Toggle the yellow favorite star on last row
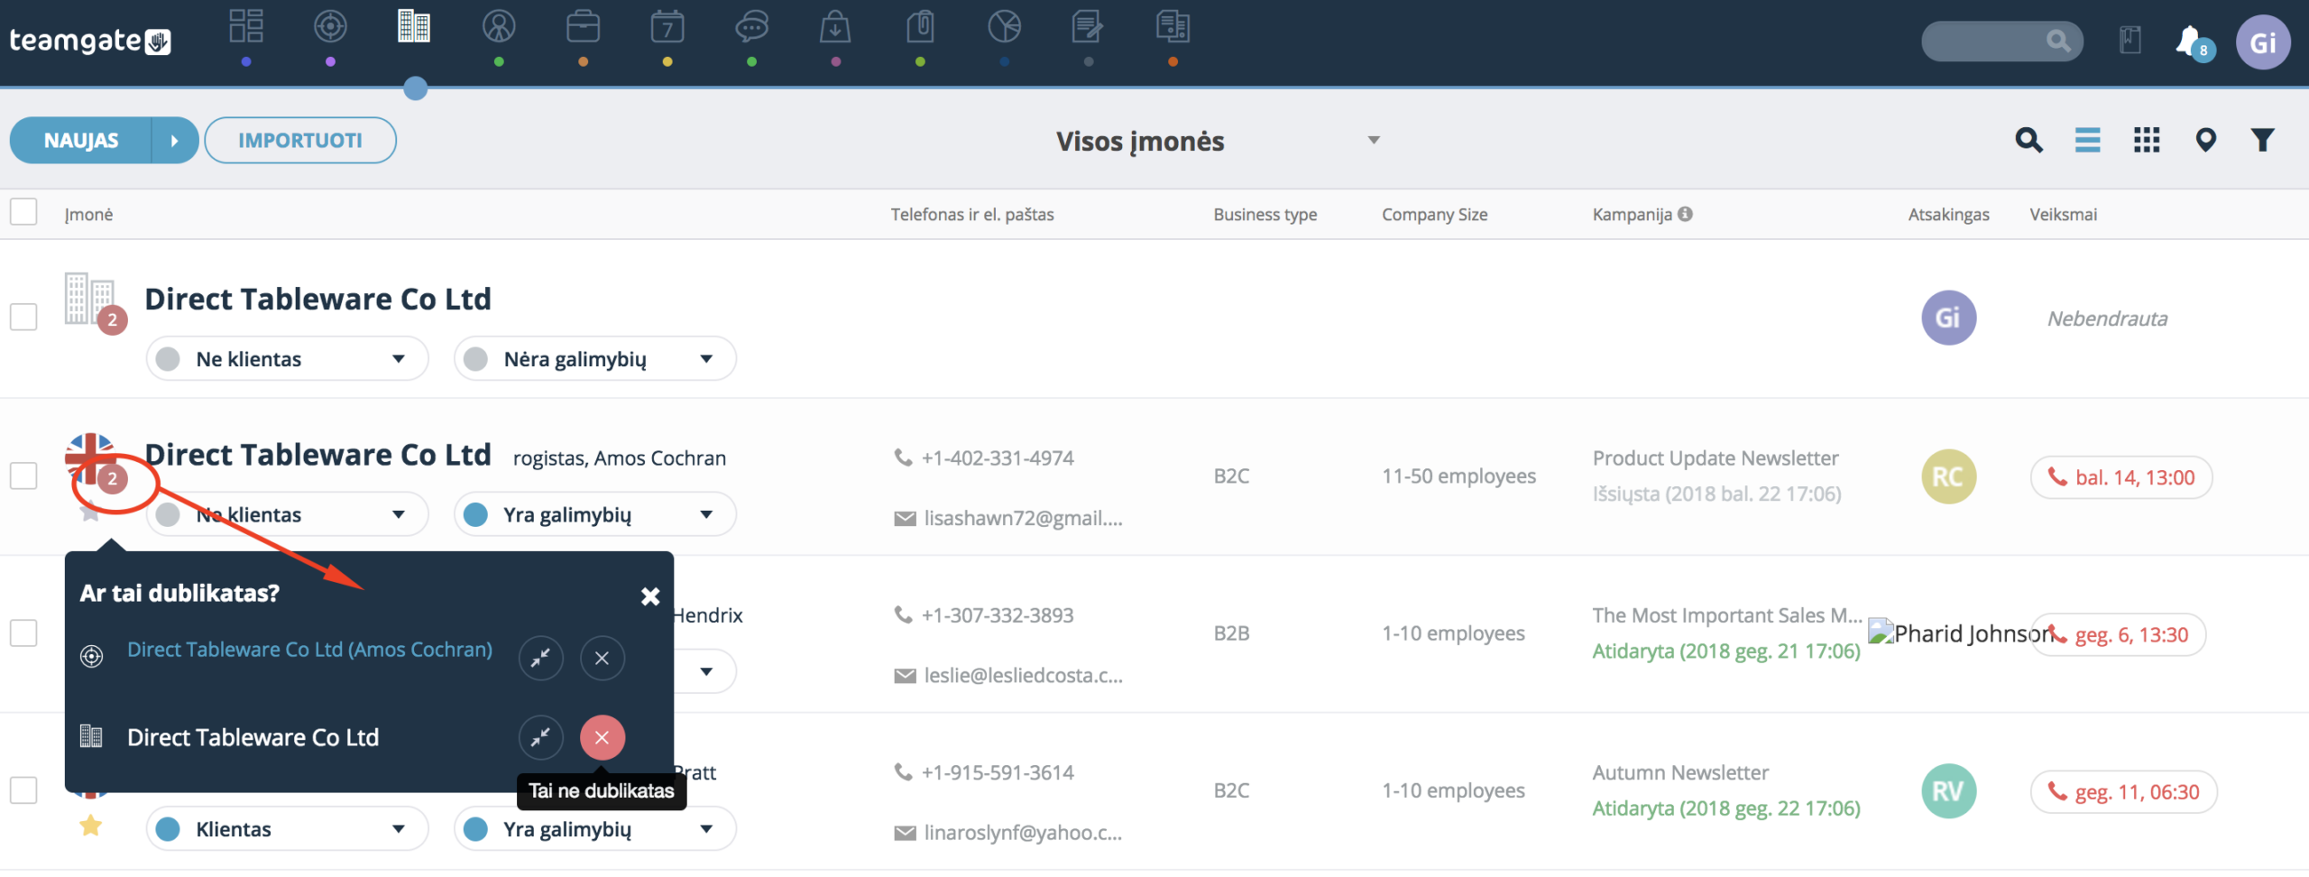Viewport: 2309px width, 877px height. click(x=90, y=826)
